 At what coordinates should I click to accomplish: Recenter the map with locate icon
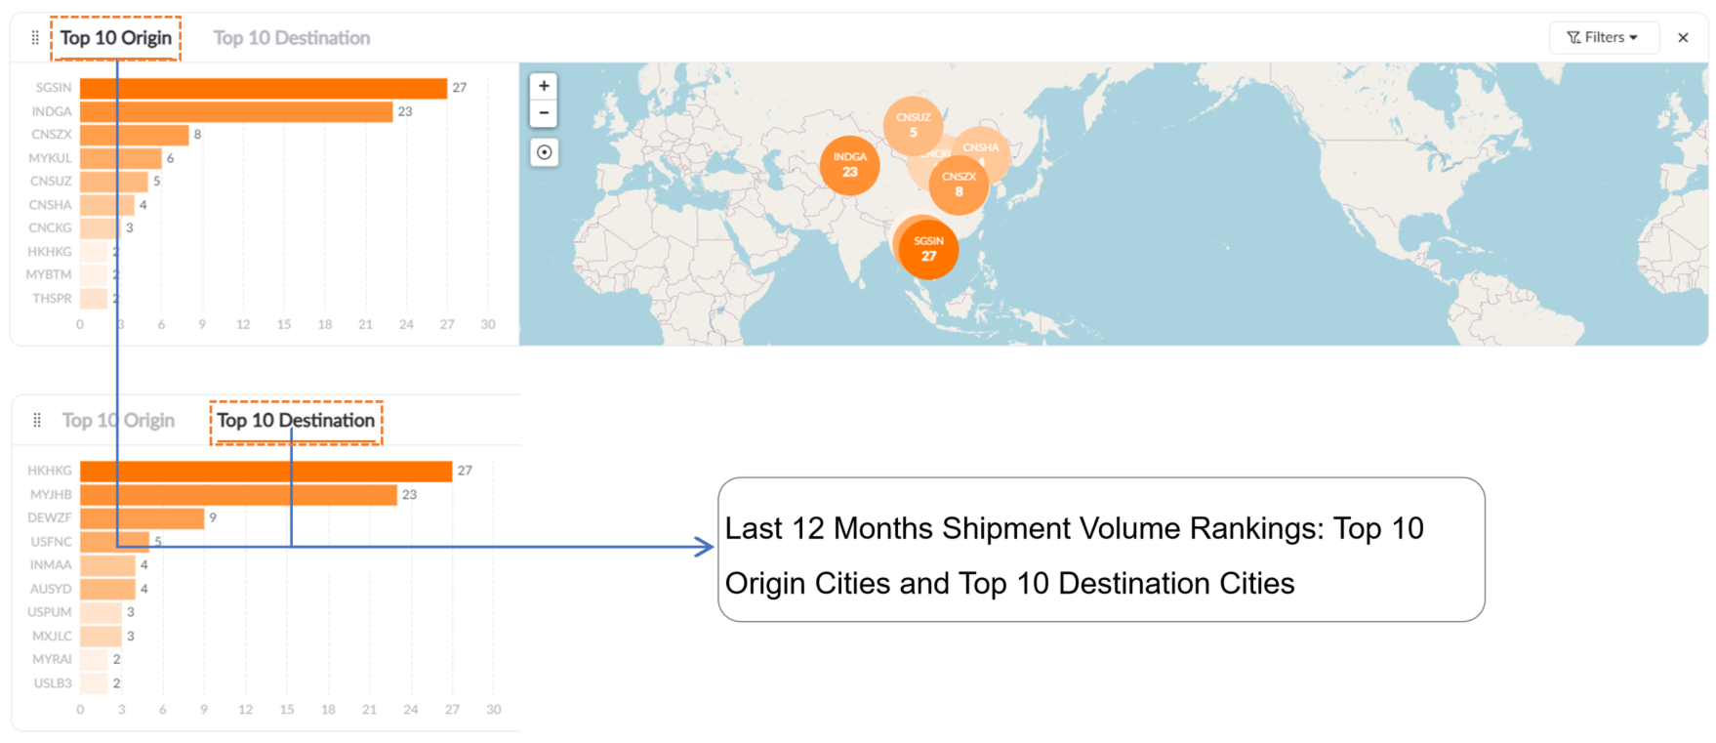pos(544,152)
